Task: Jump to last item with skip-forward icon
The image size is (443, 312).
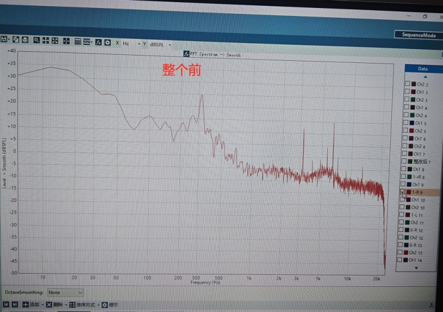Action: (x=15, y=305)
